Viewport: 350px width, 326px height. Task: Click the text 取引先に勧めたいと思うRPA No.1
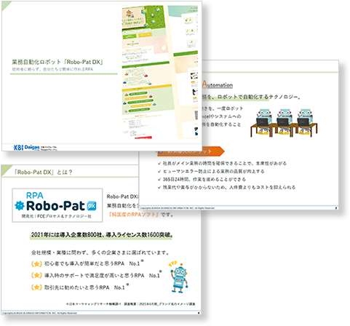point(84,287)
